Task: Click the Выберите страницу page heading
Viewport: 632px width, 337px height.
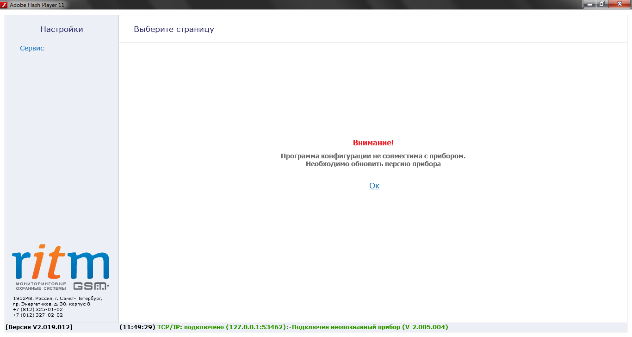Action: 173,29
